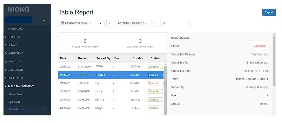
Task: Open the account dropdown chevron in sidebar
Action: [x=44, y=20]
